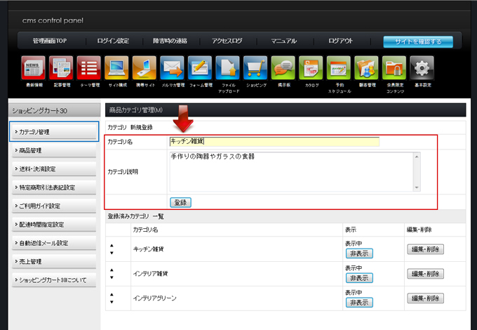Screen dimensions: 477x330
Task: Hide the キッチン雑貨 category with 非表示
Action: coord(358,253)
